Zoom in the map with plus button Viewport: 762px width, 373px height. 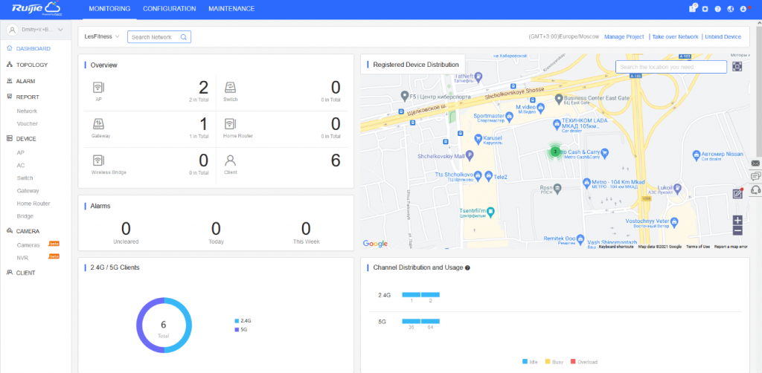[737, 220]
